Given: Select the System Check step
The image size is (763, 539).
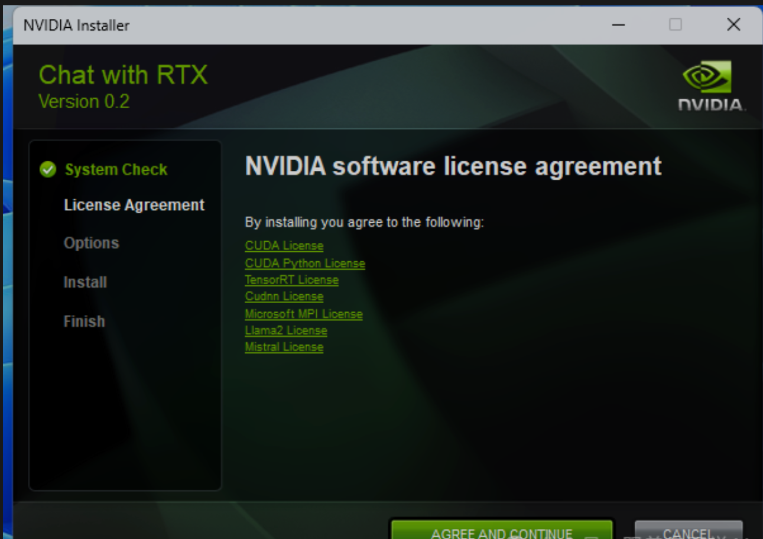Looking at the screenshot, I should tap(116, 170).
